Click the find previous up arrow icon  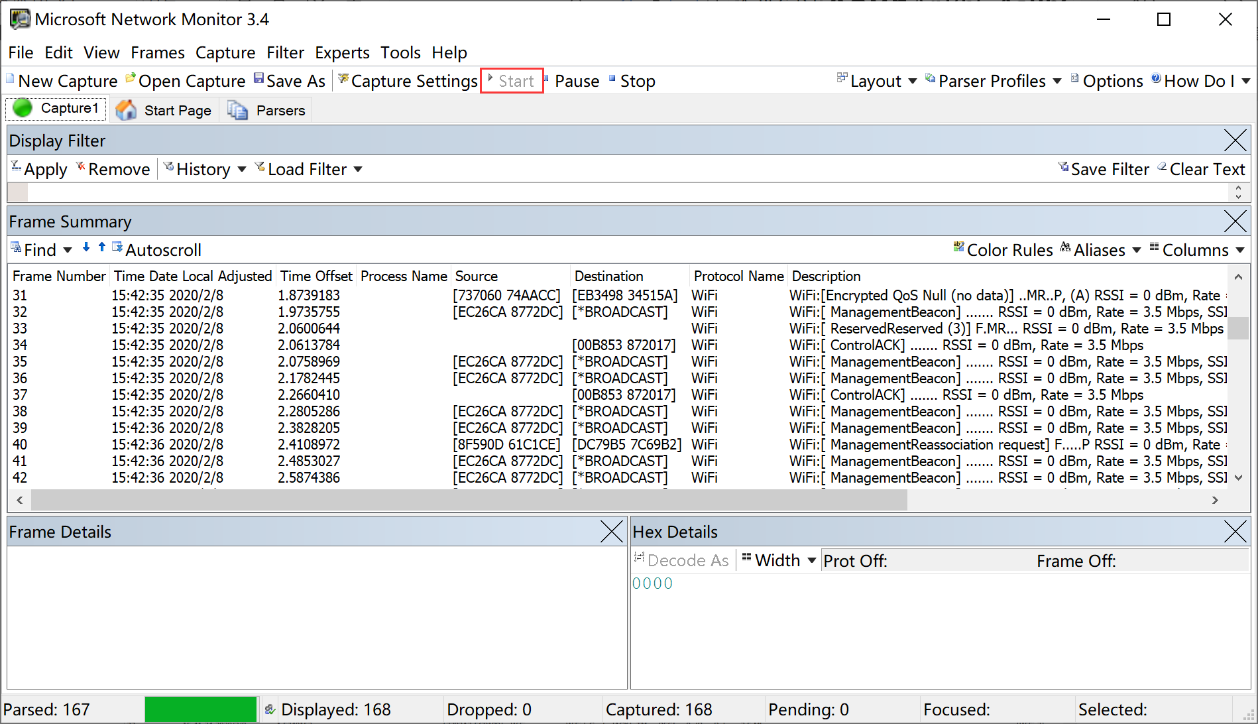(101, 247)
